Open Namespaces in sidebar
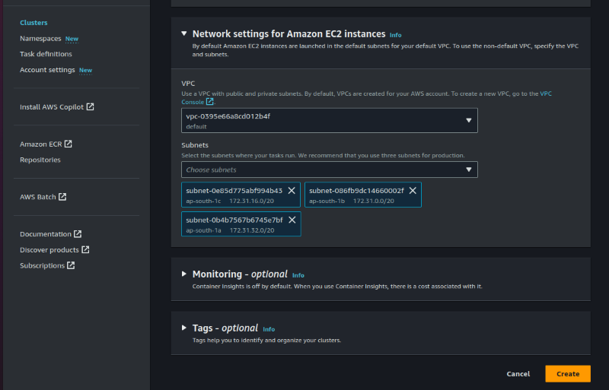 tap(40, 39)
